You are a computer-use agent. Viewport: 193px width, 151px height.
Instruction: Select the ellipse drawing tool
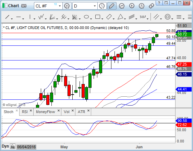click(86, 17)
